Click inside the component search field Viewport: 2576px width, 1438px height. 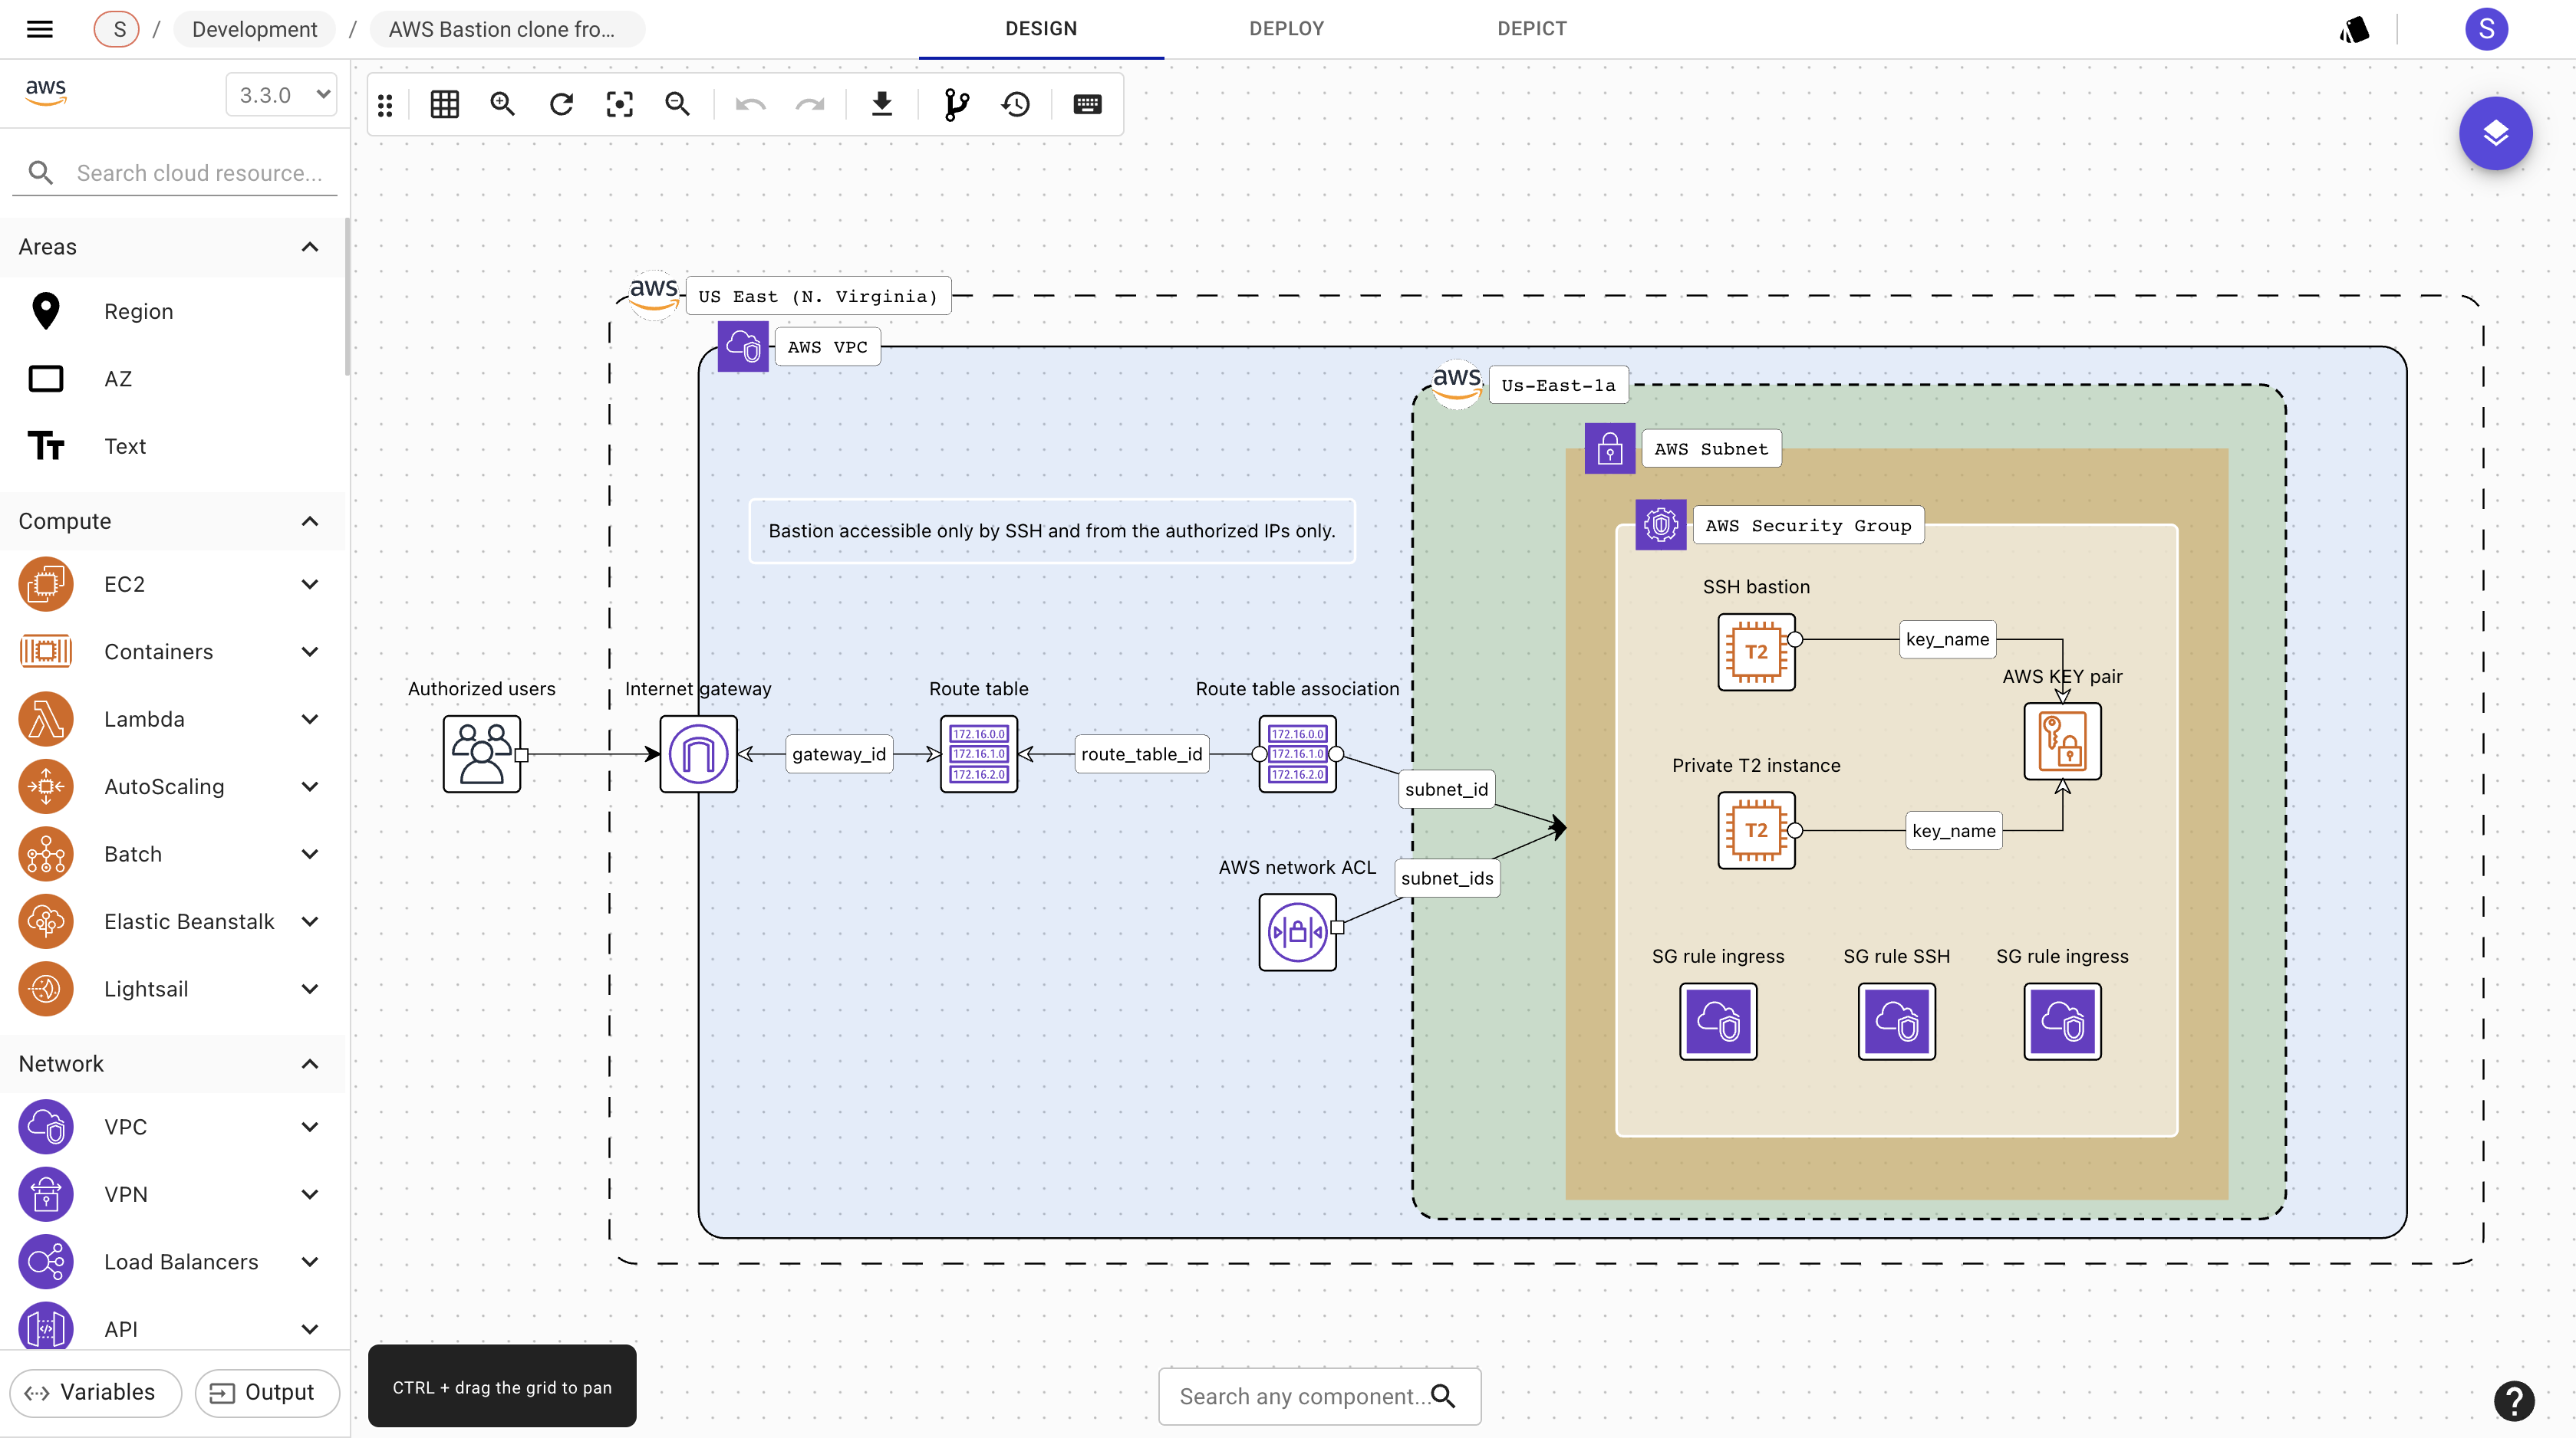[x=1300, y=1396]
